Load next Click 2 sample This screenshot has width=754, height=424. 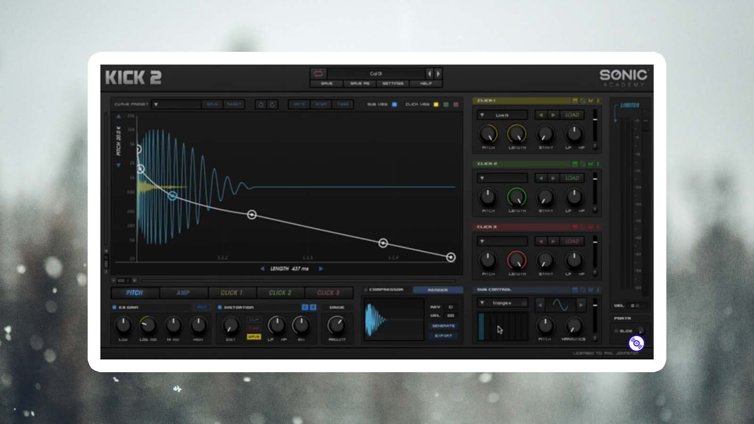click(553, 178)
